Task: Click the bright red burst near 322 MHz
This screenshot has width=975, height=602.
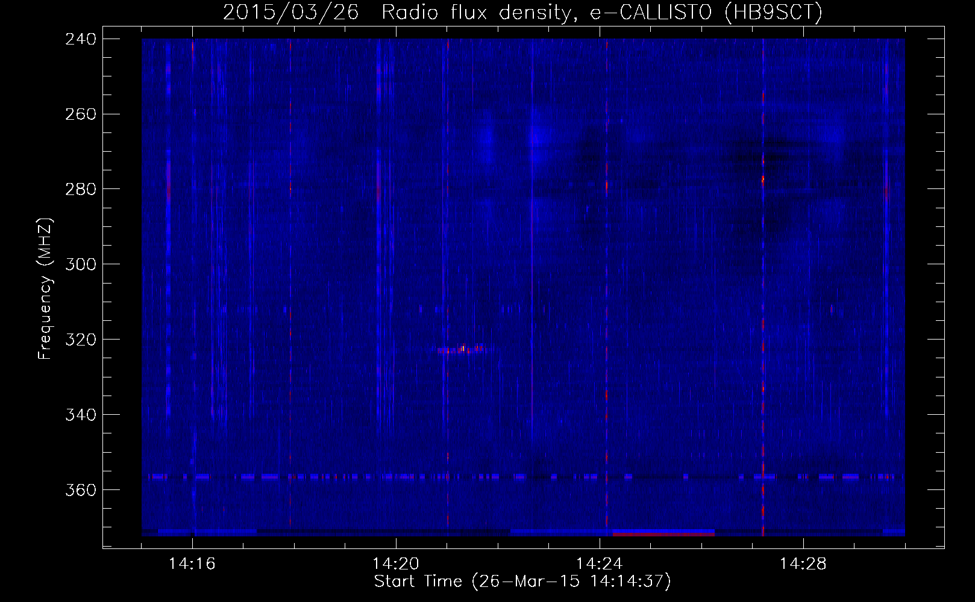Action: coord(463,349)
